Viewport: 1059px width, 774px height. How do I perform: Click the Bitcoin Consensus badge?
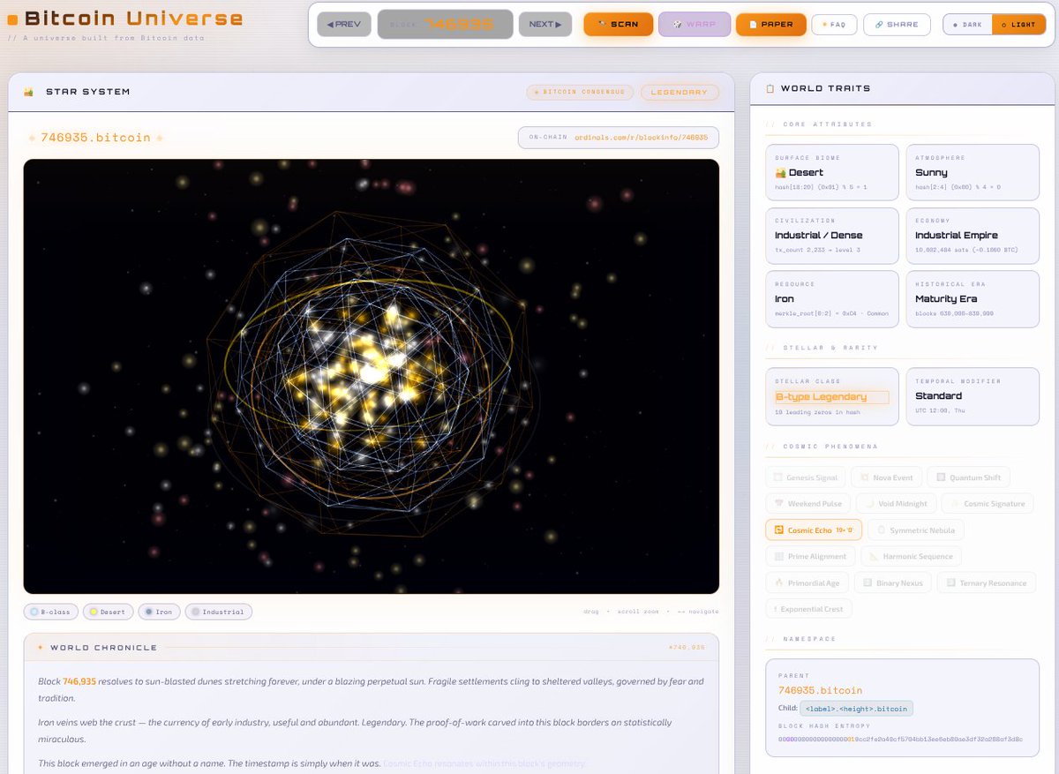tap(581, 92)
